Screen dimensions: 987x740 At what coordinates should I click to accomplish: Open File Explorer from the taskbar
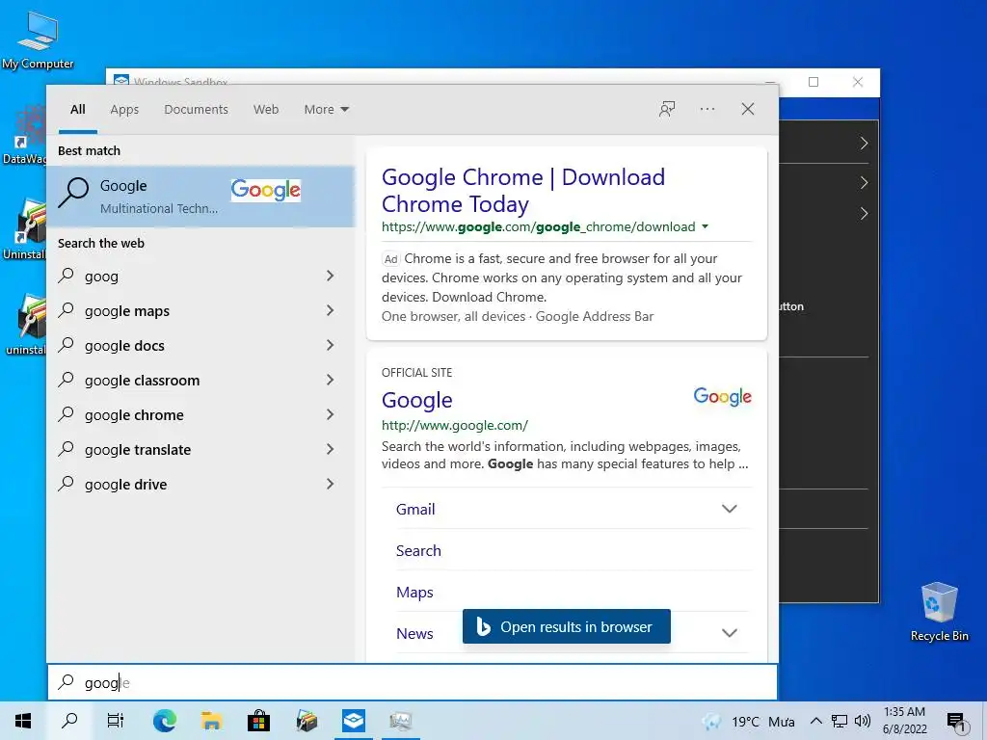pos(211,721)
